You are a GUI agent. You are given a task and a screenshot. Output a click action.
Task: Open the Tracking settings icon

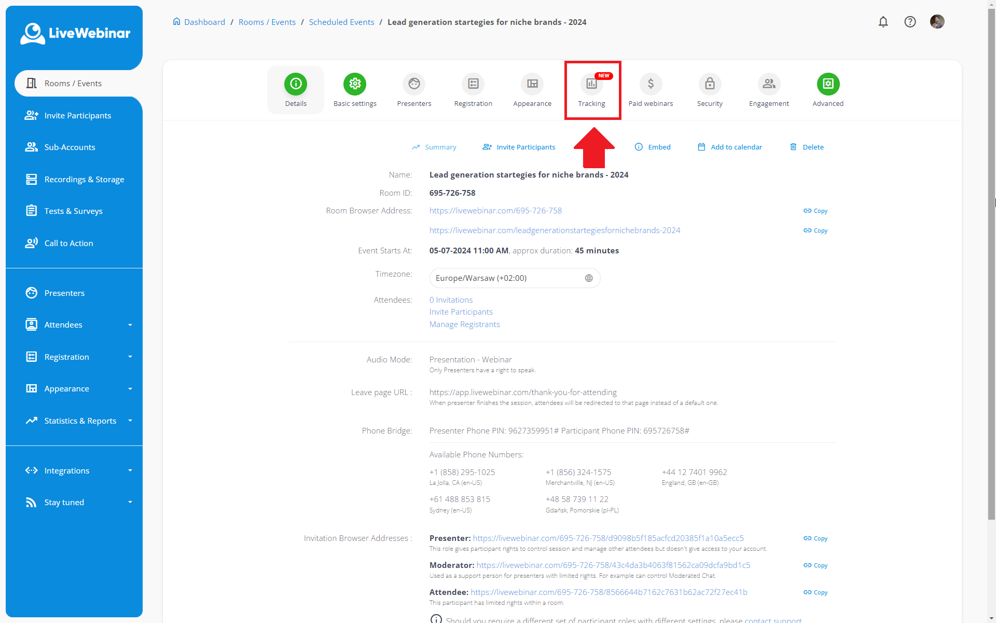pyautogui.click(x=591, y=84)
